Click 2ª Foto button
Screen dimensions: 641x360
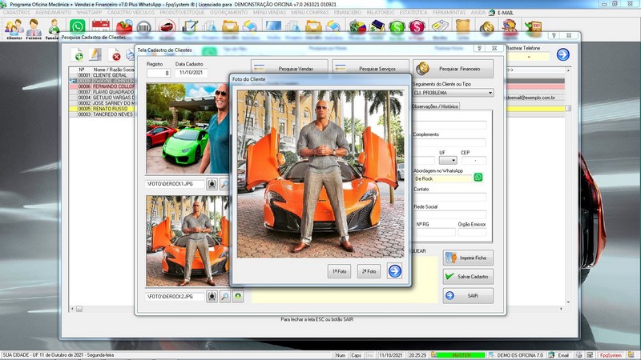(x=369, y=271)
